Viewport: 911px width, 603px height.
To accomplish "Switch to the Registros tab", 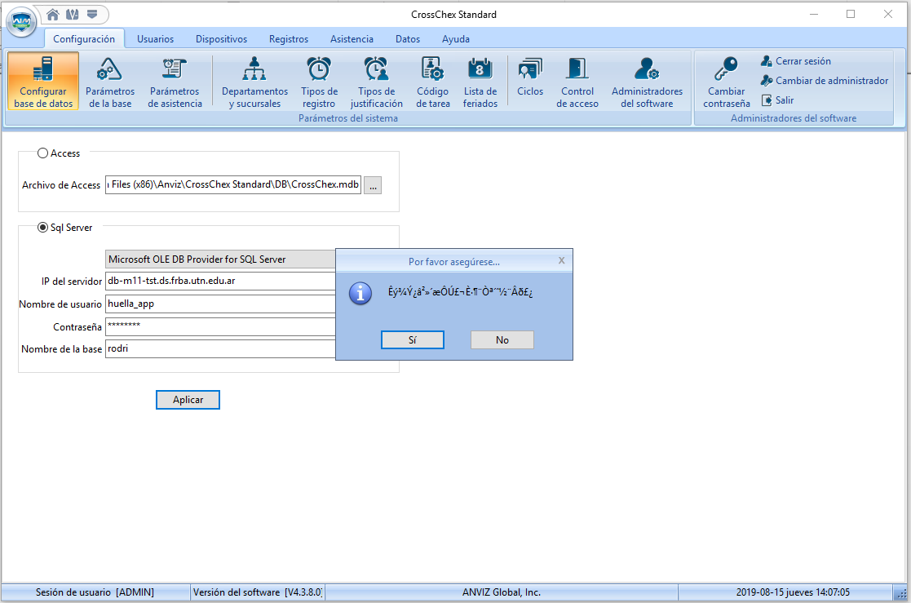I will 289,39.
